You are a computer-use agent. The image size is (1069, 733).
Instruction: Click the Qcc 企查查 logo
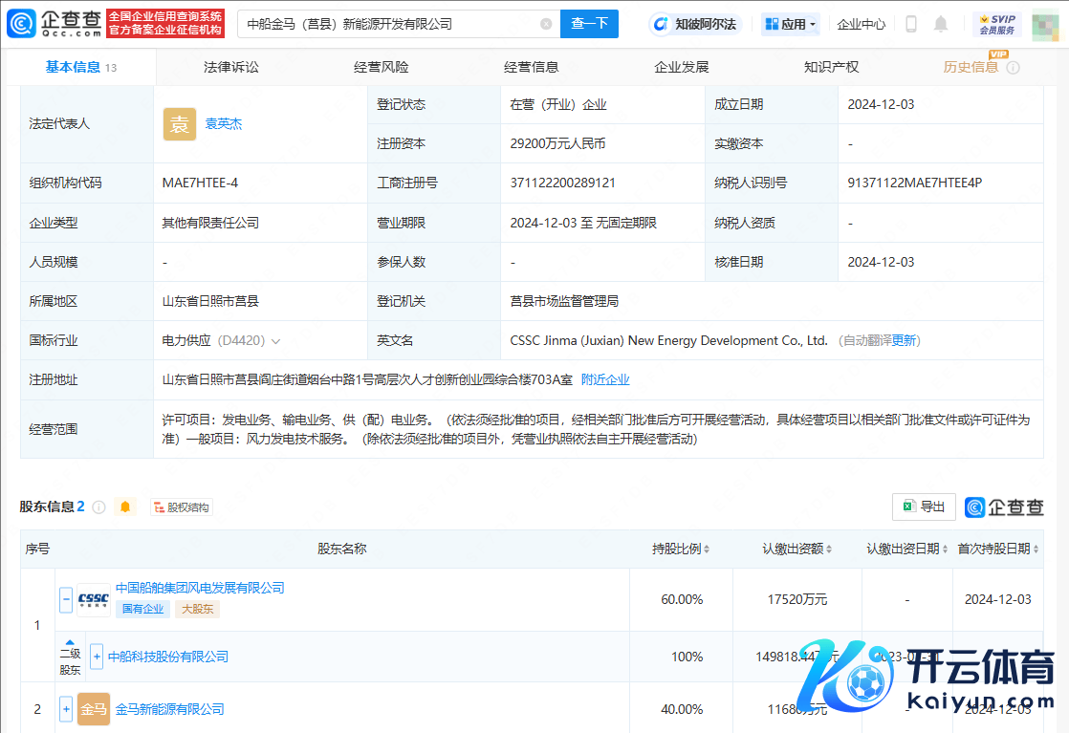[x=54, y=24]
